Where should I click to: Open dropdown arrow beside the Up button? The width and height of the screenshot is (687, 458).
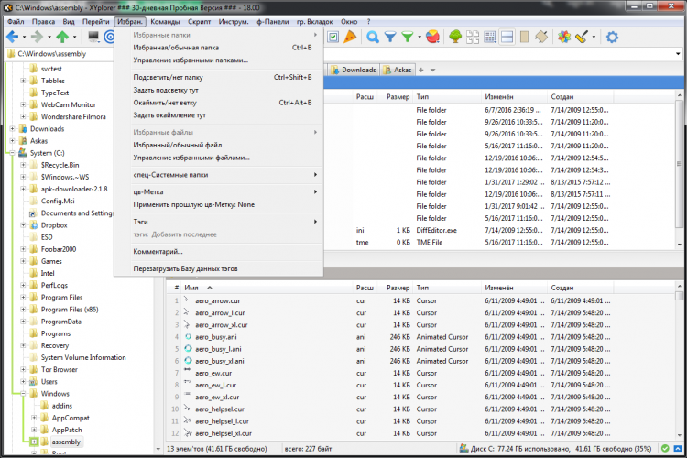coord(74,38)
